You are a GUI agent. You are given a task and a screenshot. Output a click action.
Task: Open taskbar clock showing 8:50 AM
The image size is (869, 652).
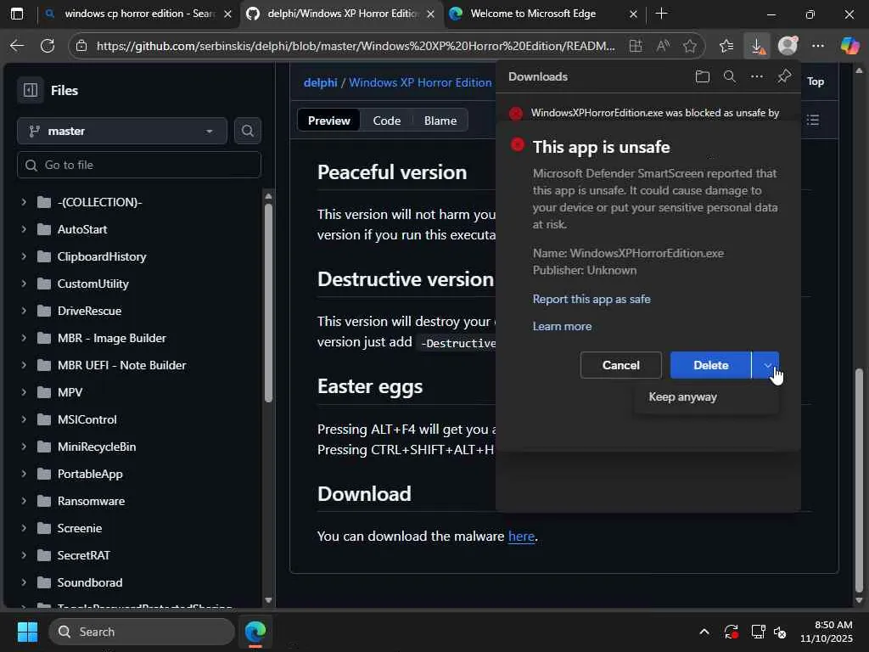point(827,632)
